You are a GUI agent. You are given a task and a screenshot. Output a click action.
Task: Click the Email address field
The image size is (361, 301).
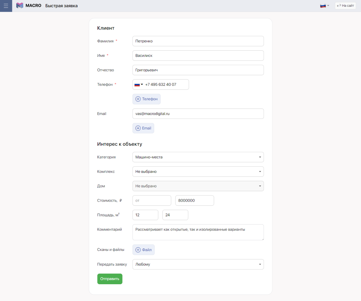coord(198,114)
